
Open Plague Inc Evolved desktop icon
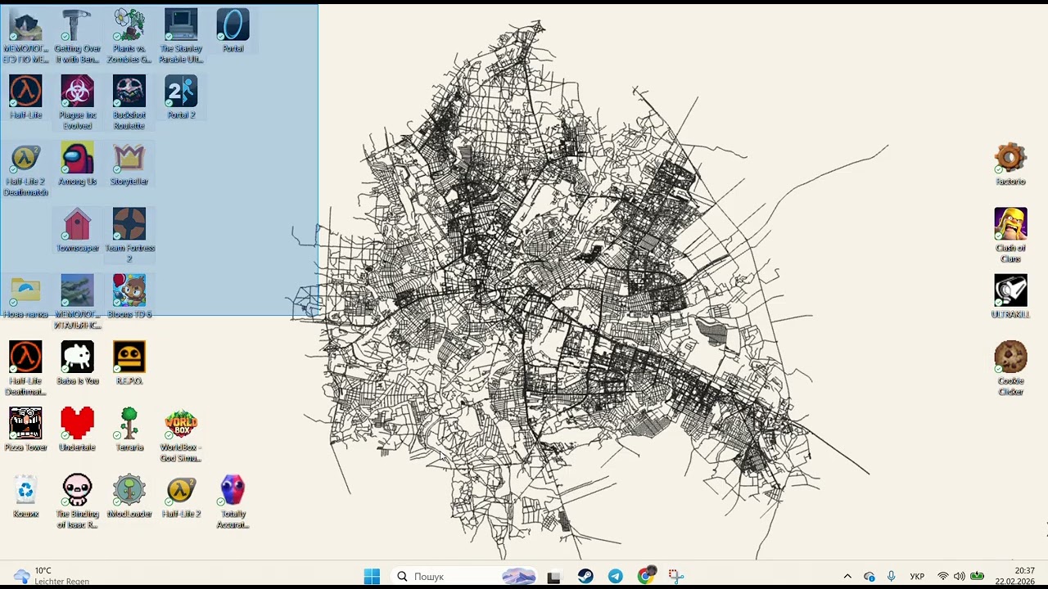point(77,103)
